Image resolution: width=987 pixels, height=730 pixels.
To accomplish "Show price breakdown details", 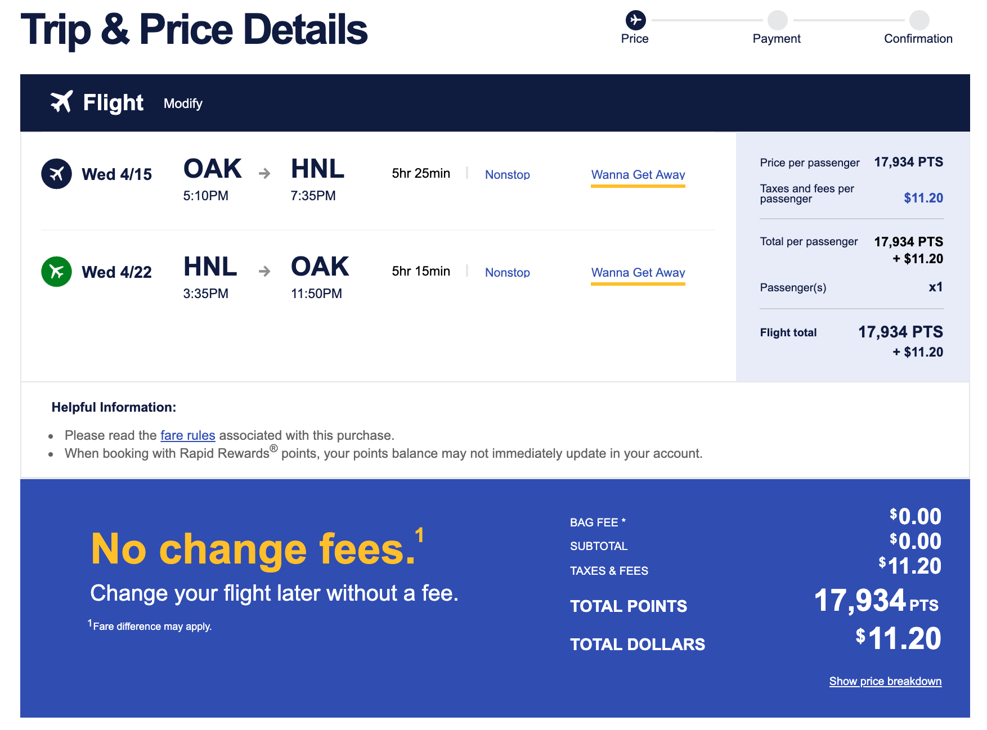I will point(885,681).
